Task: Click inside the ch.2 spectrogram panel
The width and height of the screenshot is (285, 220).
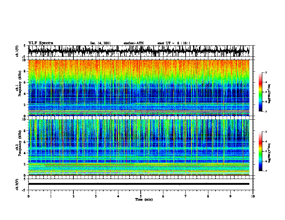Action: pos(139,147)
